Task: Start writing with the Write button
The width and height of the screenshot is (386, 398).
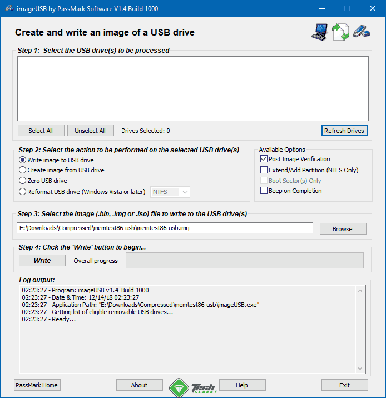Action: click(x=42, y=261)
